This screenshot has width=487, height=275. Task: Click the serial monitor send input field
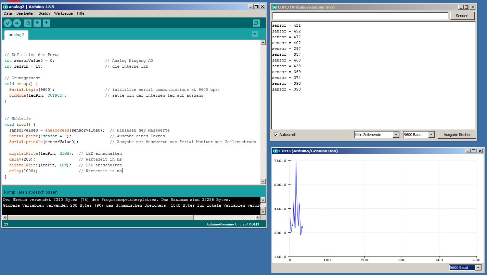click(x=360, y=16)
